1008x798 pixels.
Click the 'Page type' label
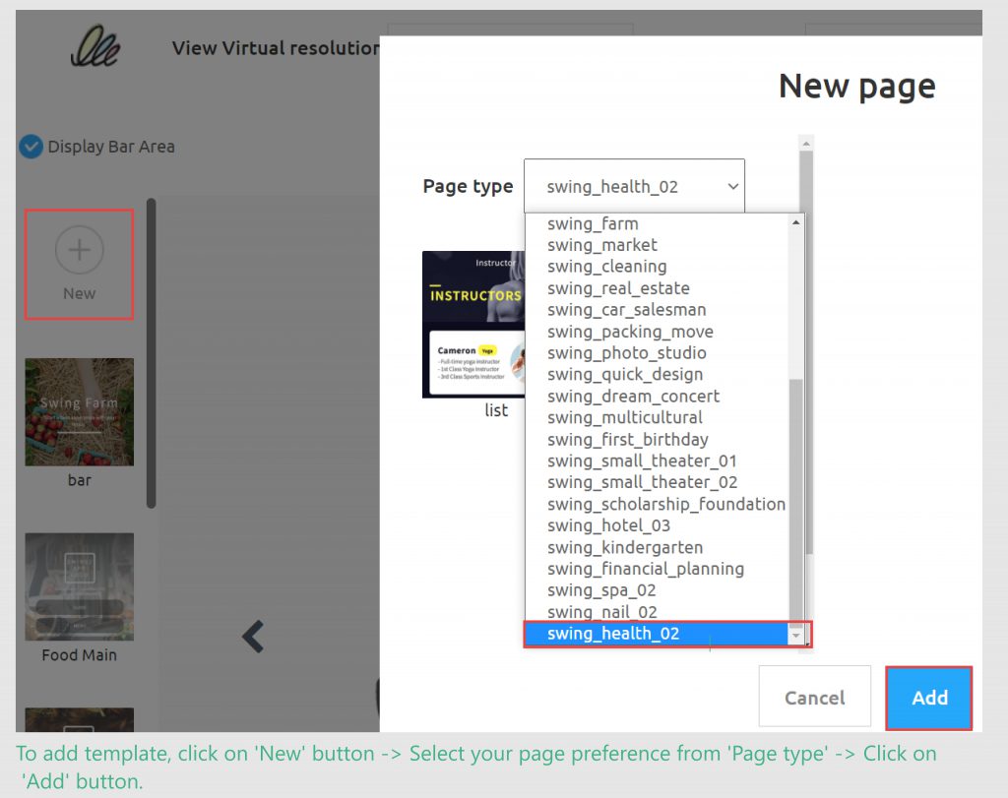pyautogui.click(x=468, y=186)
